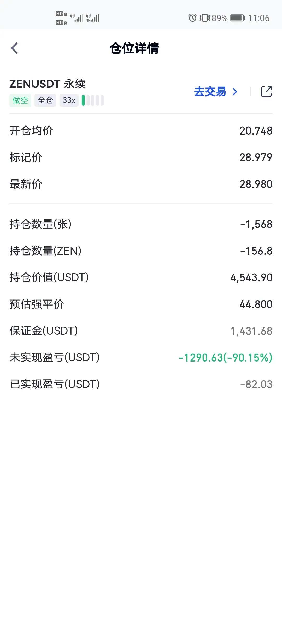282x622 pixels.
Task: Tap the alarm clock status icon
Action: coord(193,18)
